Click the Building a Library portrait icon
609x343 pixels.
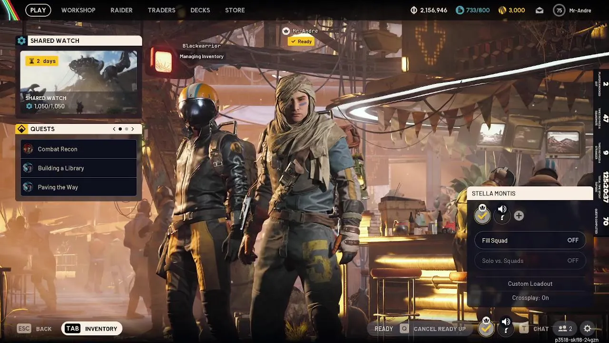[x=28, y=168]
